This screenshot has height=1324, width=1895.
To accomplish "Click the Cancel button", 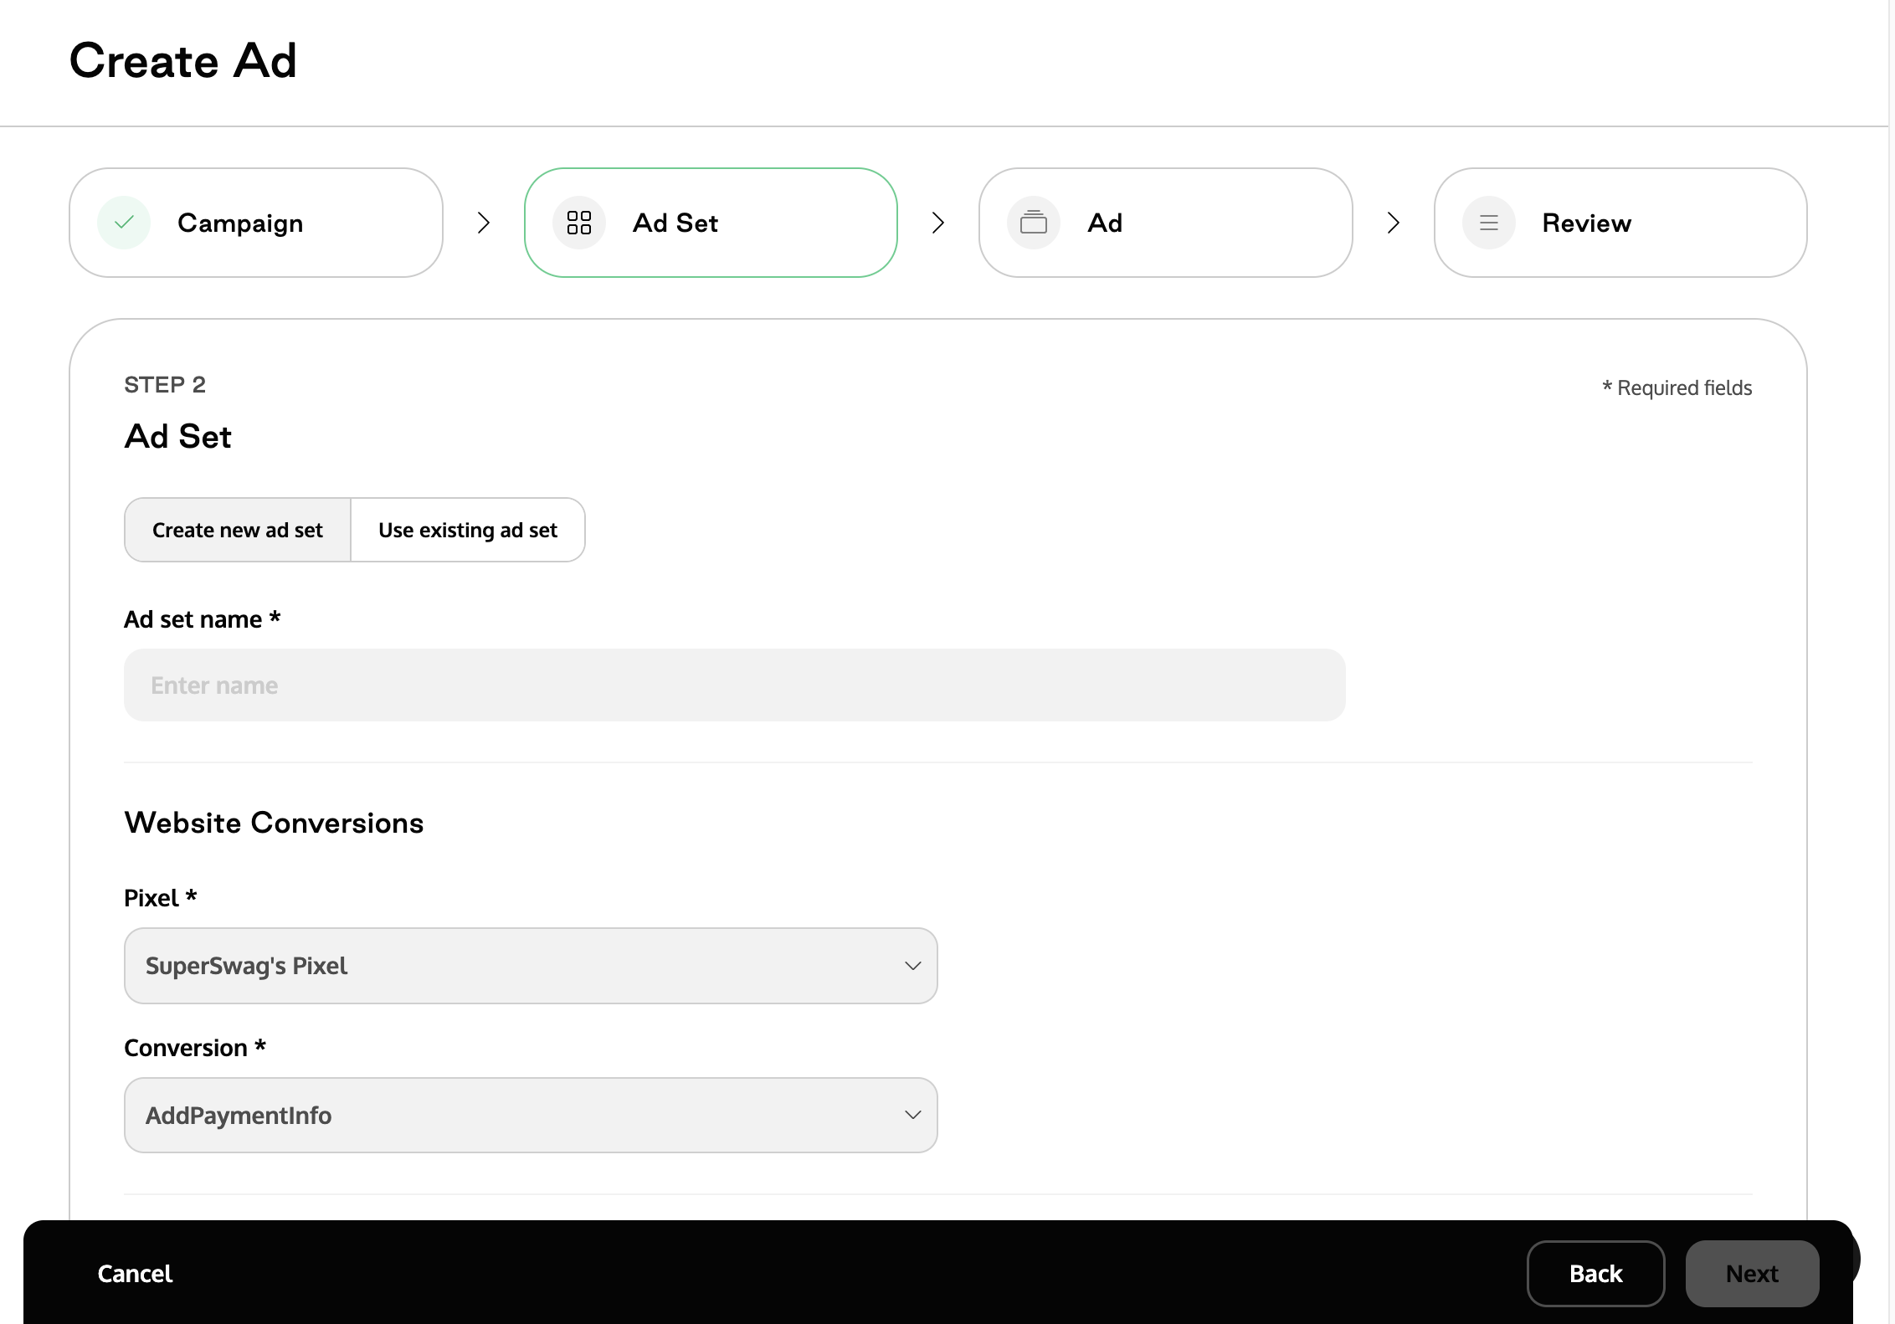I will pos(135,1274).
